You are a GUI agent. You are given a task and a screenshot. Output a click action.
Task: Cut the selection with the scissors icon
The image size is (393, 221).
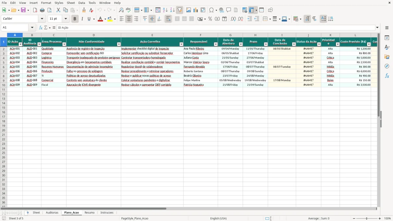click(x=58, y=10)
